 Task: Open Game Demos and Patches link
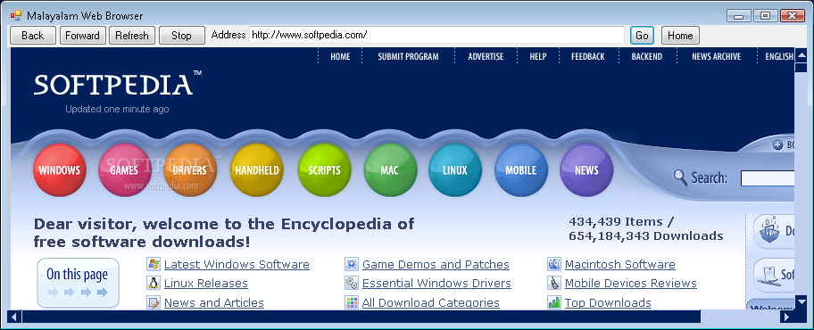436,265
